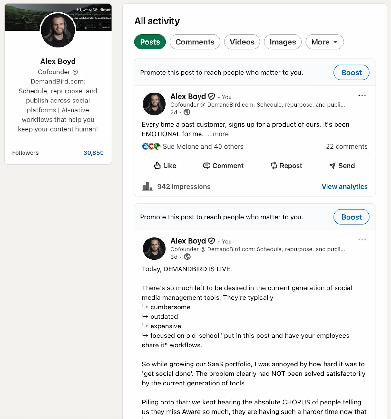Like the post about EMOTIONAL customer signups
Screen dimensions: 391x419
165,166
